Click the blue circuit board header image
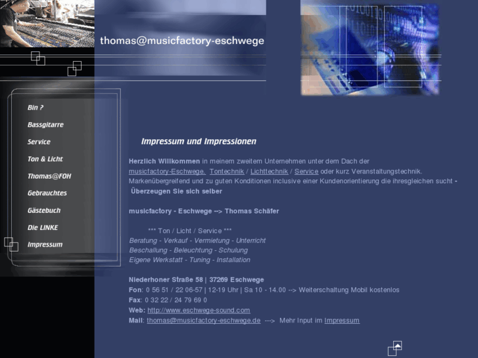 370,48
